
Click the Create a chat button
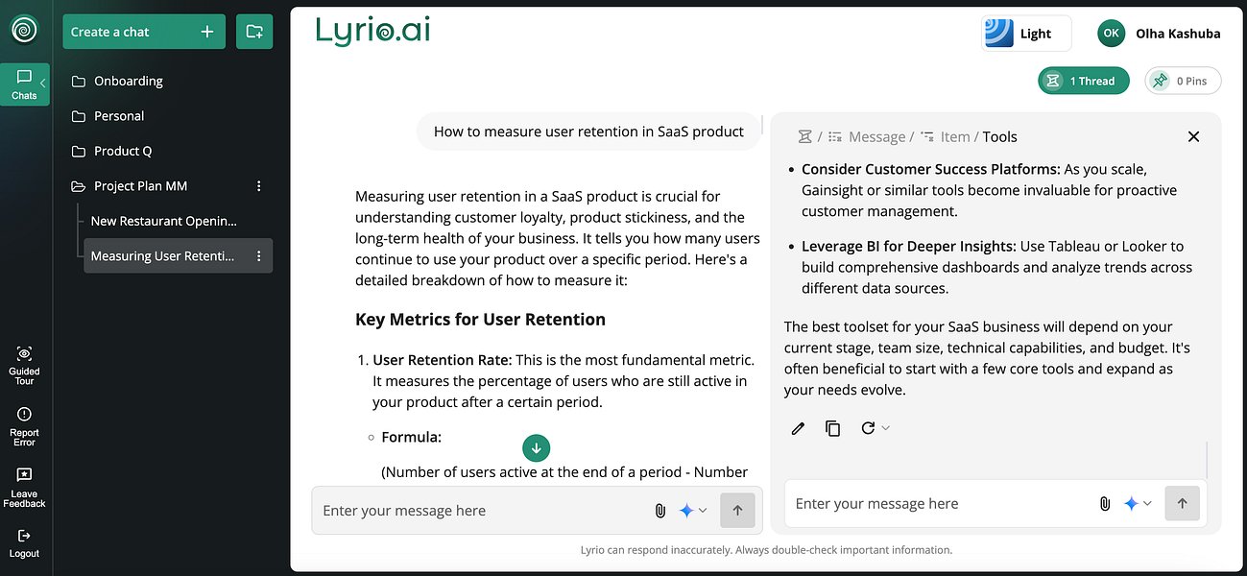point(143,31)
